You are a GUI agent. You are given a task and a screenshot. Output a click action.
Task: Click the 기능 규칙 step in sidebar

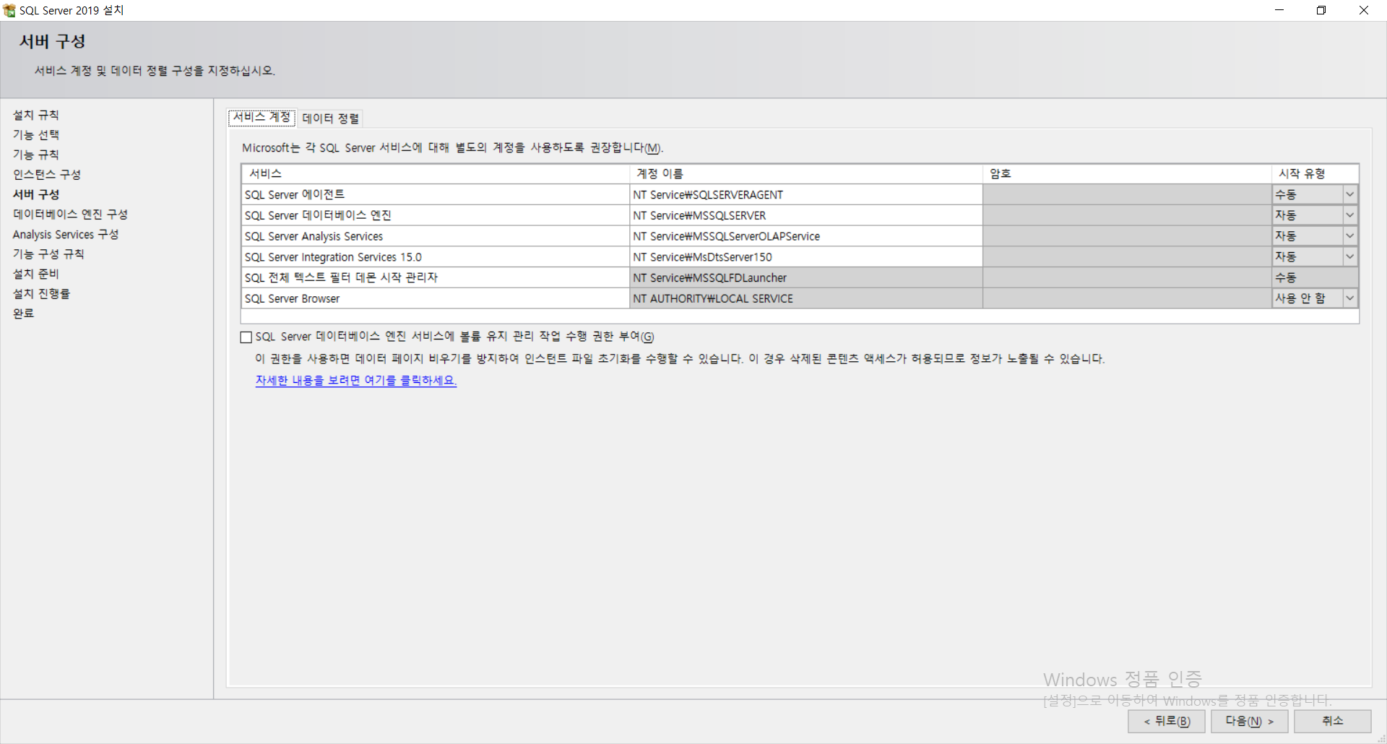36,155
